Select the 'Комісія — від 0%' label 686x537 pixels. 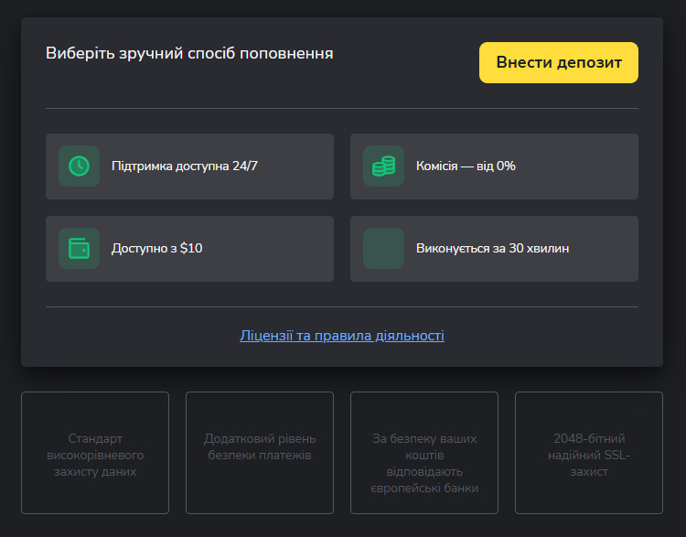466,166
